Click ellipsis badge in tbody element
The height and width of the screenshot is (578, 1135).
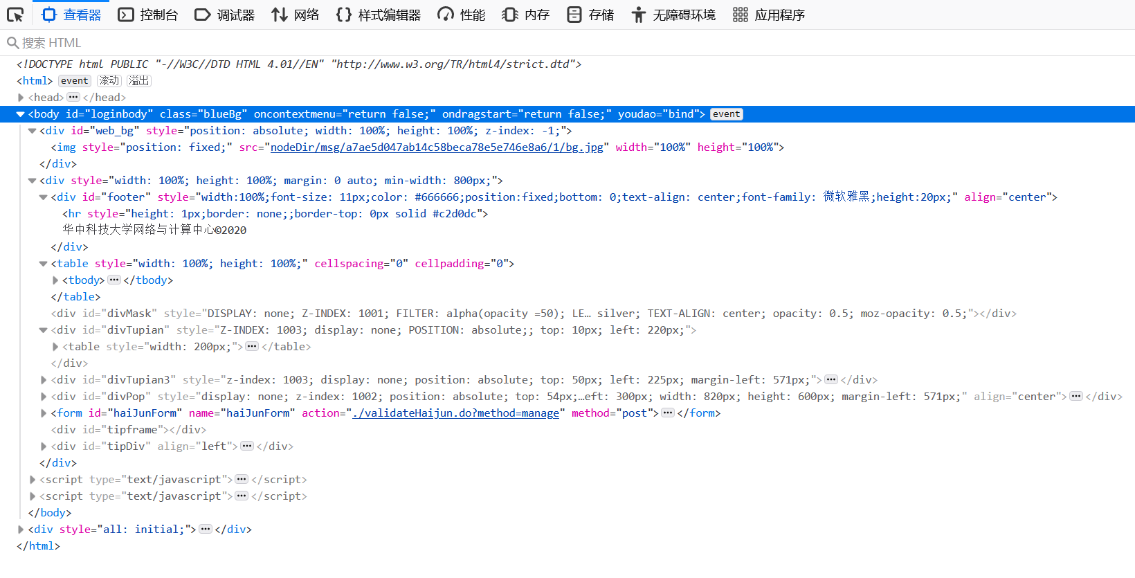pos(114,280)
